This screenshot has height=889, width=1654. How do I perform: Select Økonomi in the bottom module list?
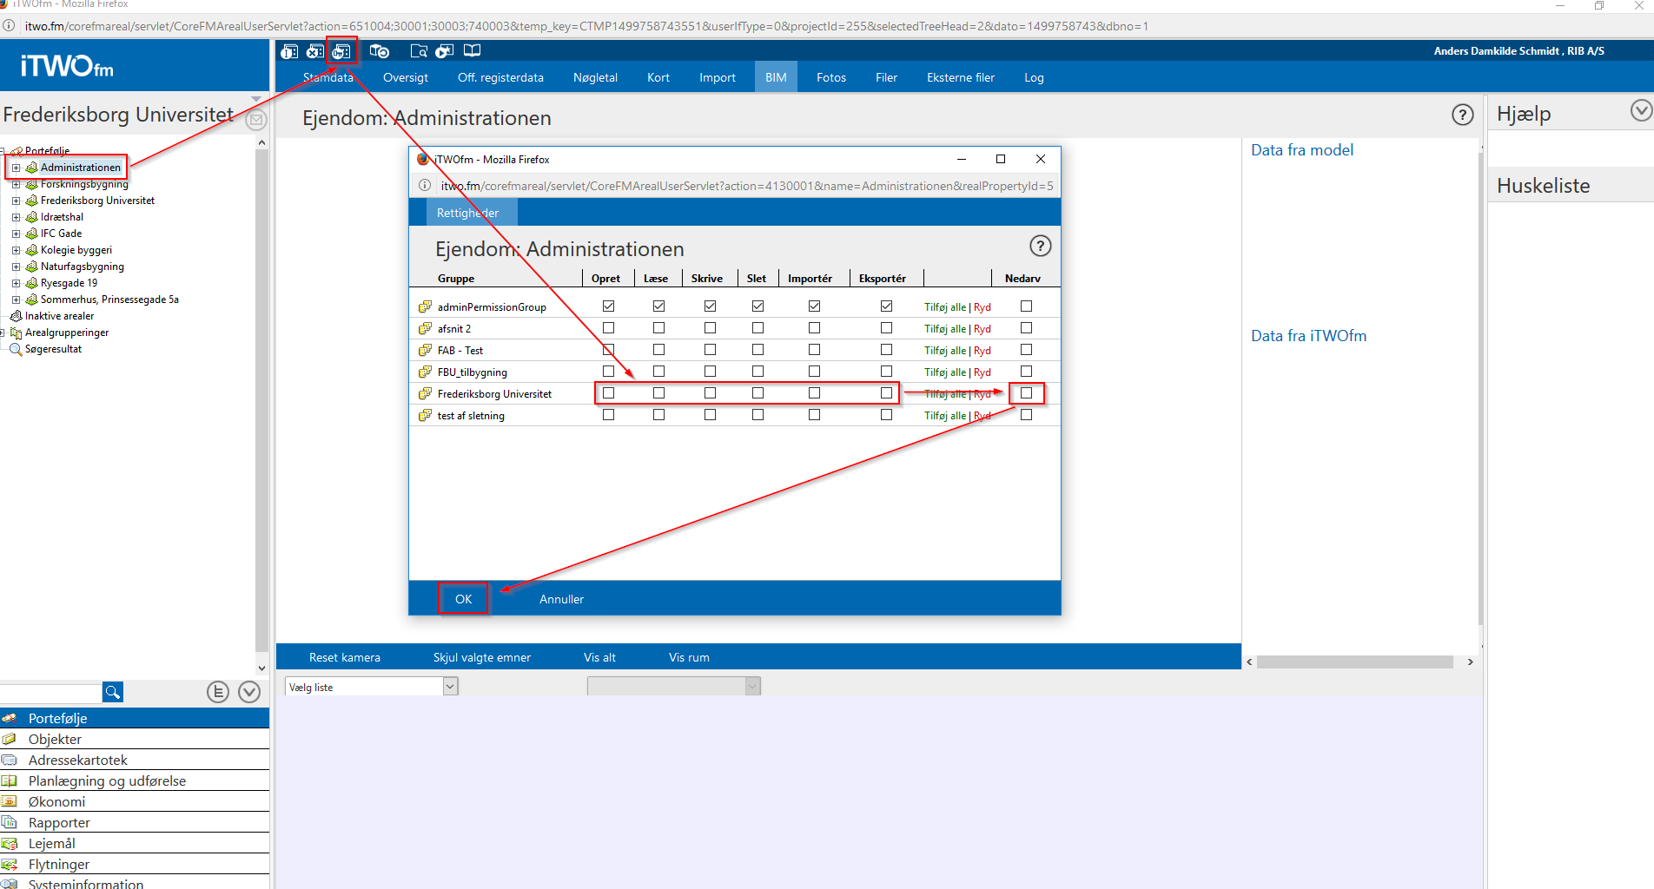[56, 801]
